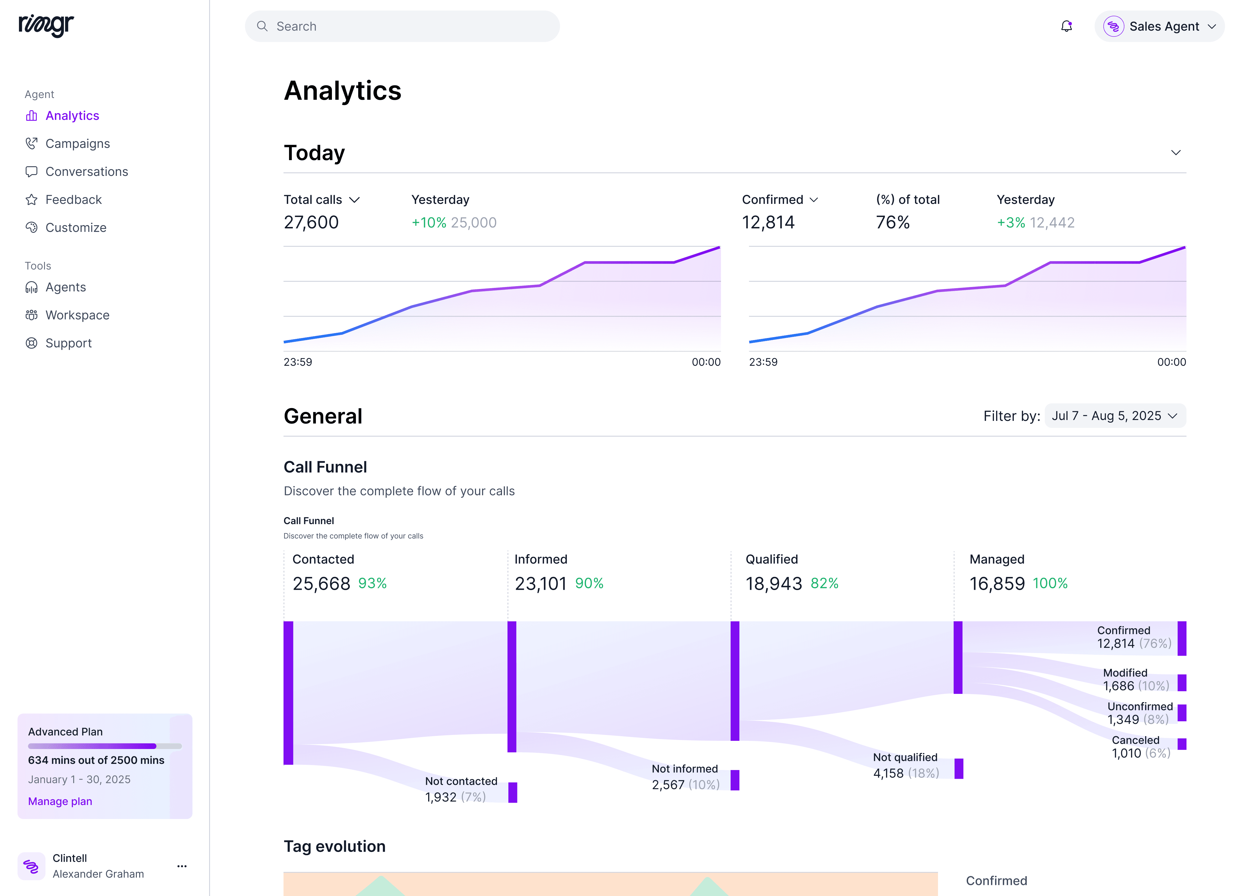Click the Customize palette icon
This screenshot has height=896, width=1260.
point(32,227)
